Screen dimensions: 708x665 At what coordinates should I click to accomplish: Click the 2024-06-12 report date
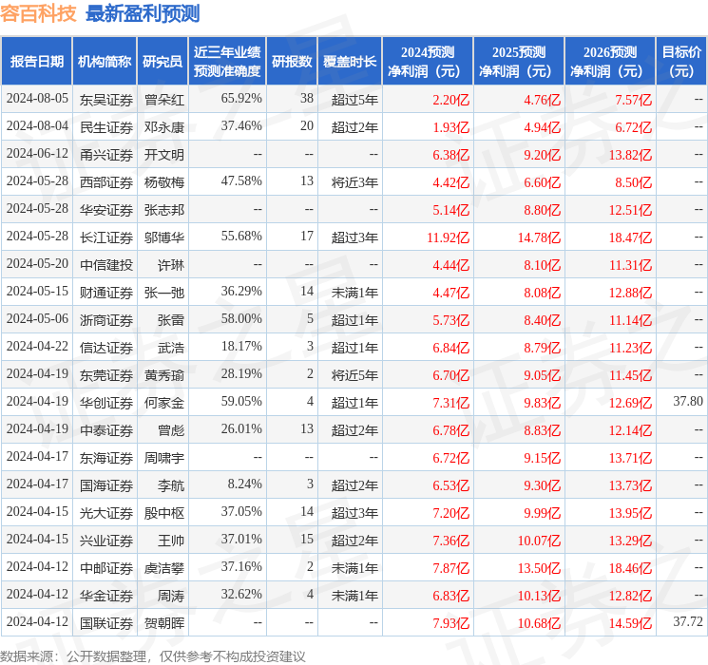(37, 153)
